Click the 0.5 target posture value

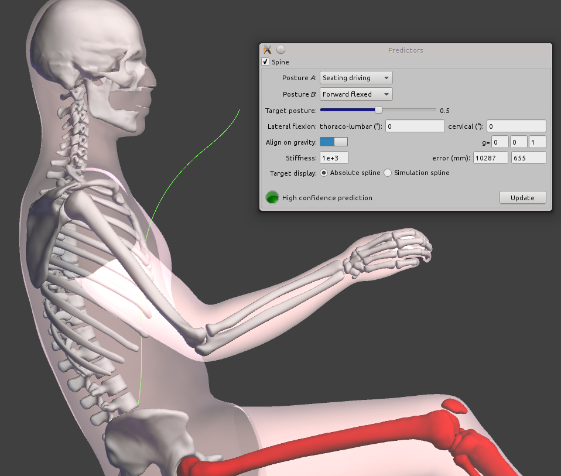(444, 111)
